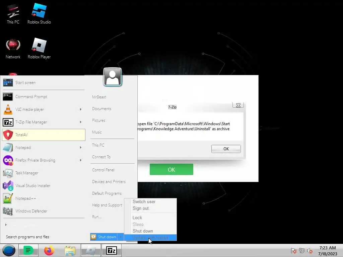Open Windows Defender from start menu
The height and width of the screenshot is (257, 343).
coord(44,211)
